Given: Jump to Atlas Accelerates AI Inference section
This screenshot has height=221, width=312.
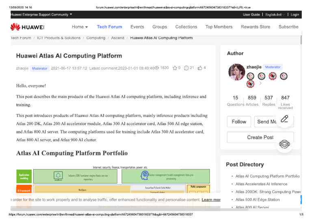Looking at the screenshot, I should 262,184.
